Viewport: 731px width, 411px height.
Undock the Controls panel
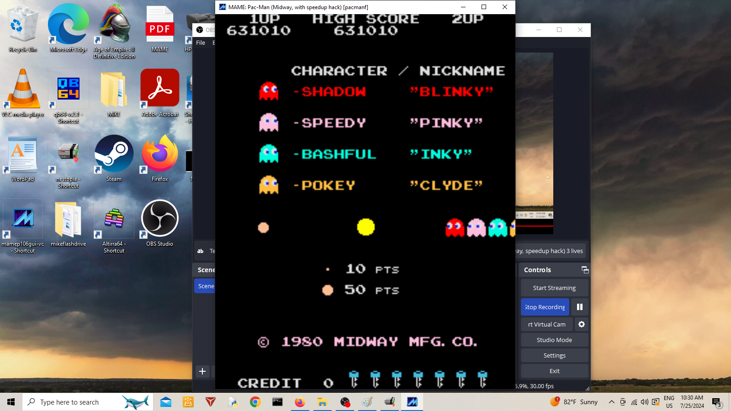point(584,270)
